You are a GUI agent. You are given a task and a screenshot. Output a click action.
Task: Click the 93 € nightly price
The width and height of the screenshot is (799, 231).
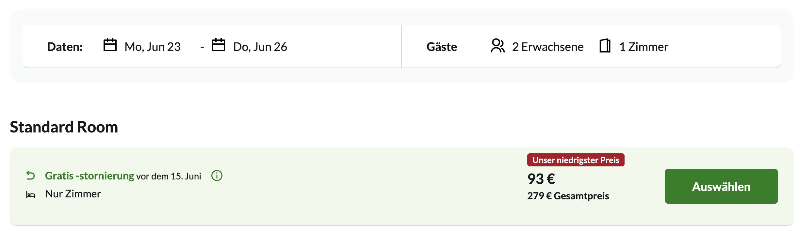541,179
